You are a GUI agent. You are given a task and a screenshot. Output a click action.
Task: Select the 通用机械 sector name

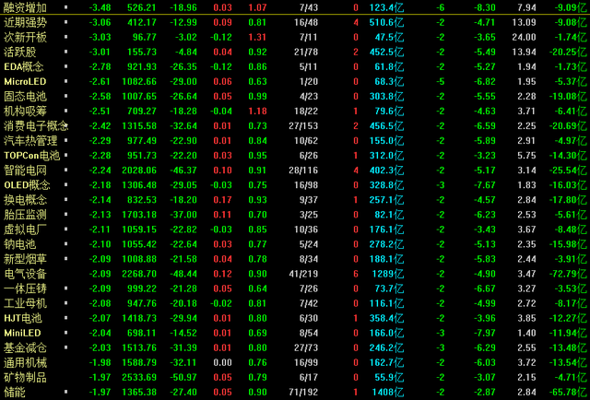25,363
